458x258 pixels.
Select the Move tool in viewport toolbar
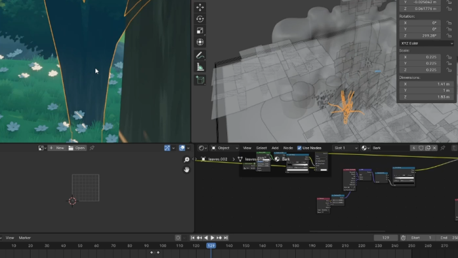[x=200, y=7]
